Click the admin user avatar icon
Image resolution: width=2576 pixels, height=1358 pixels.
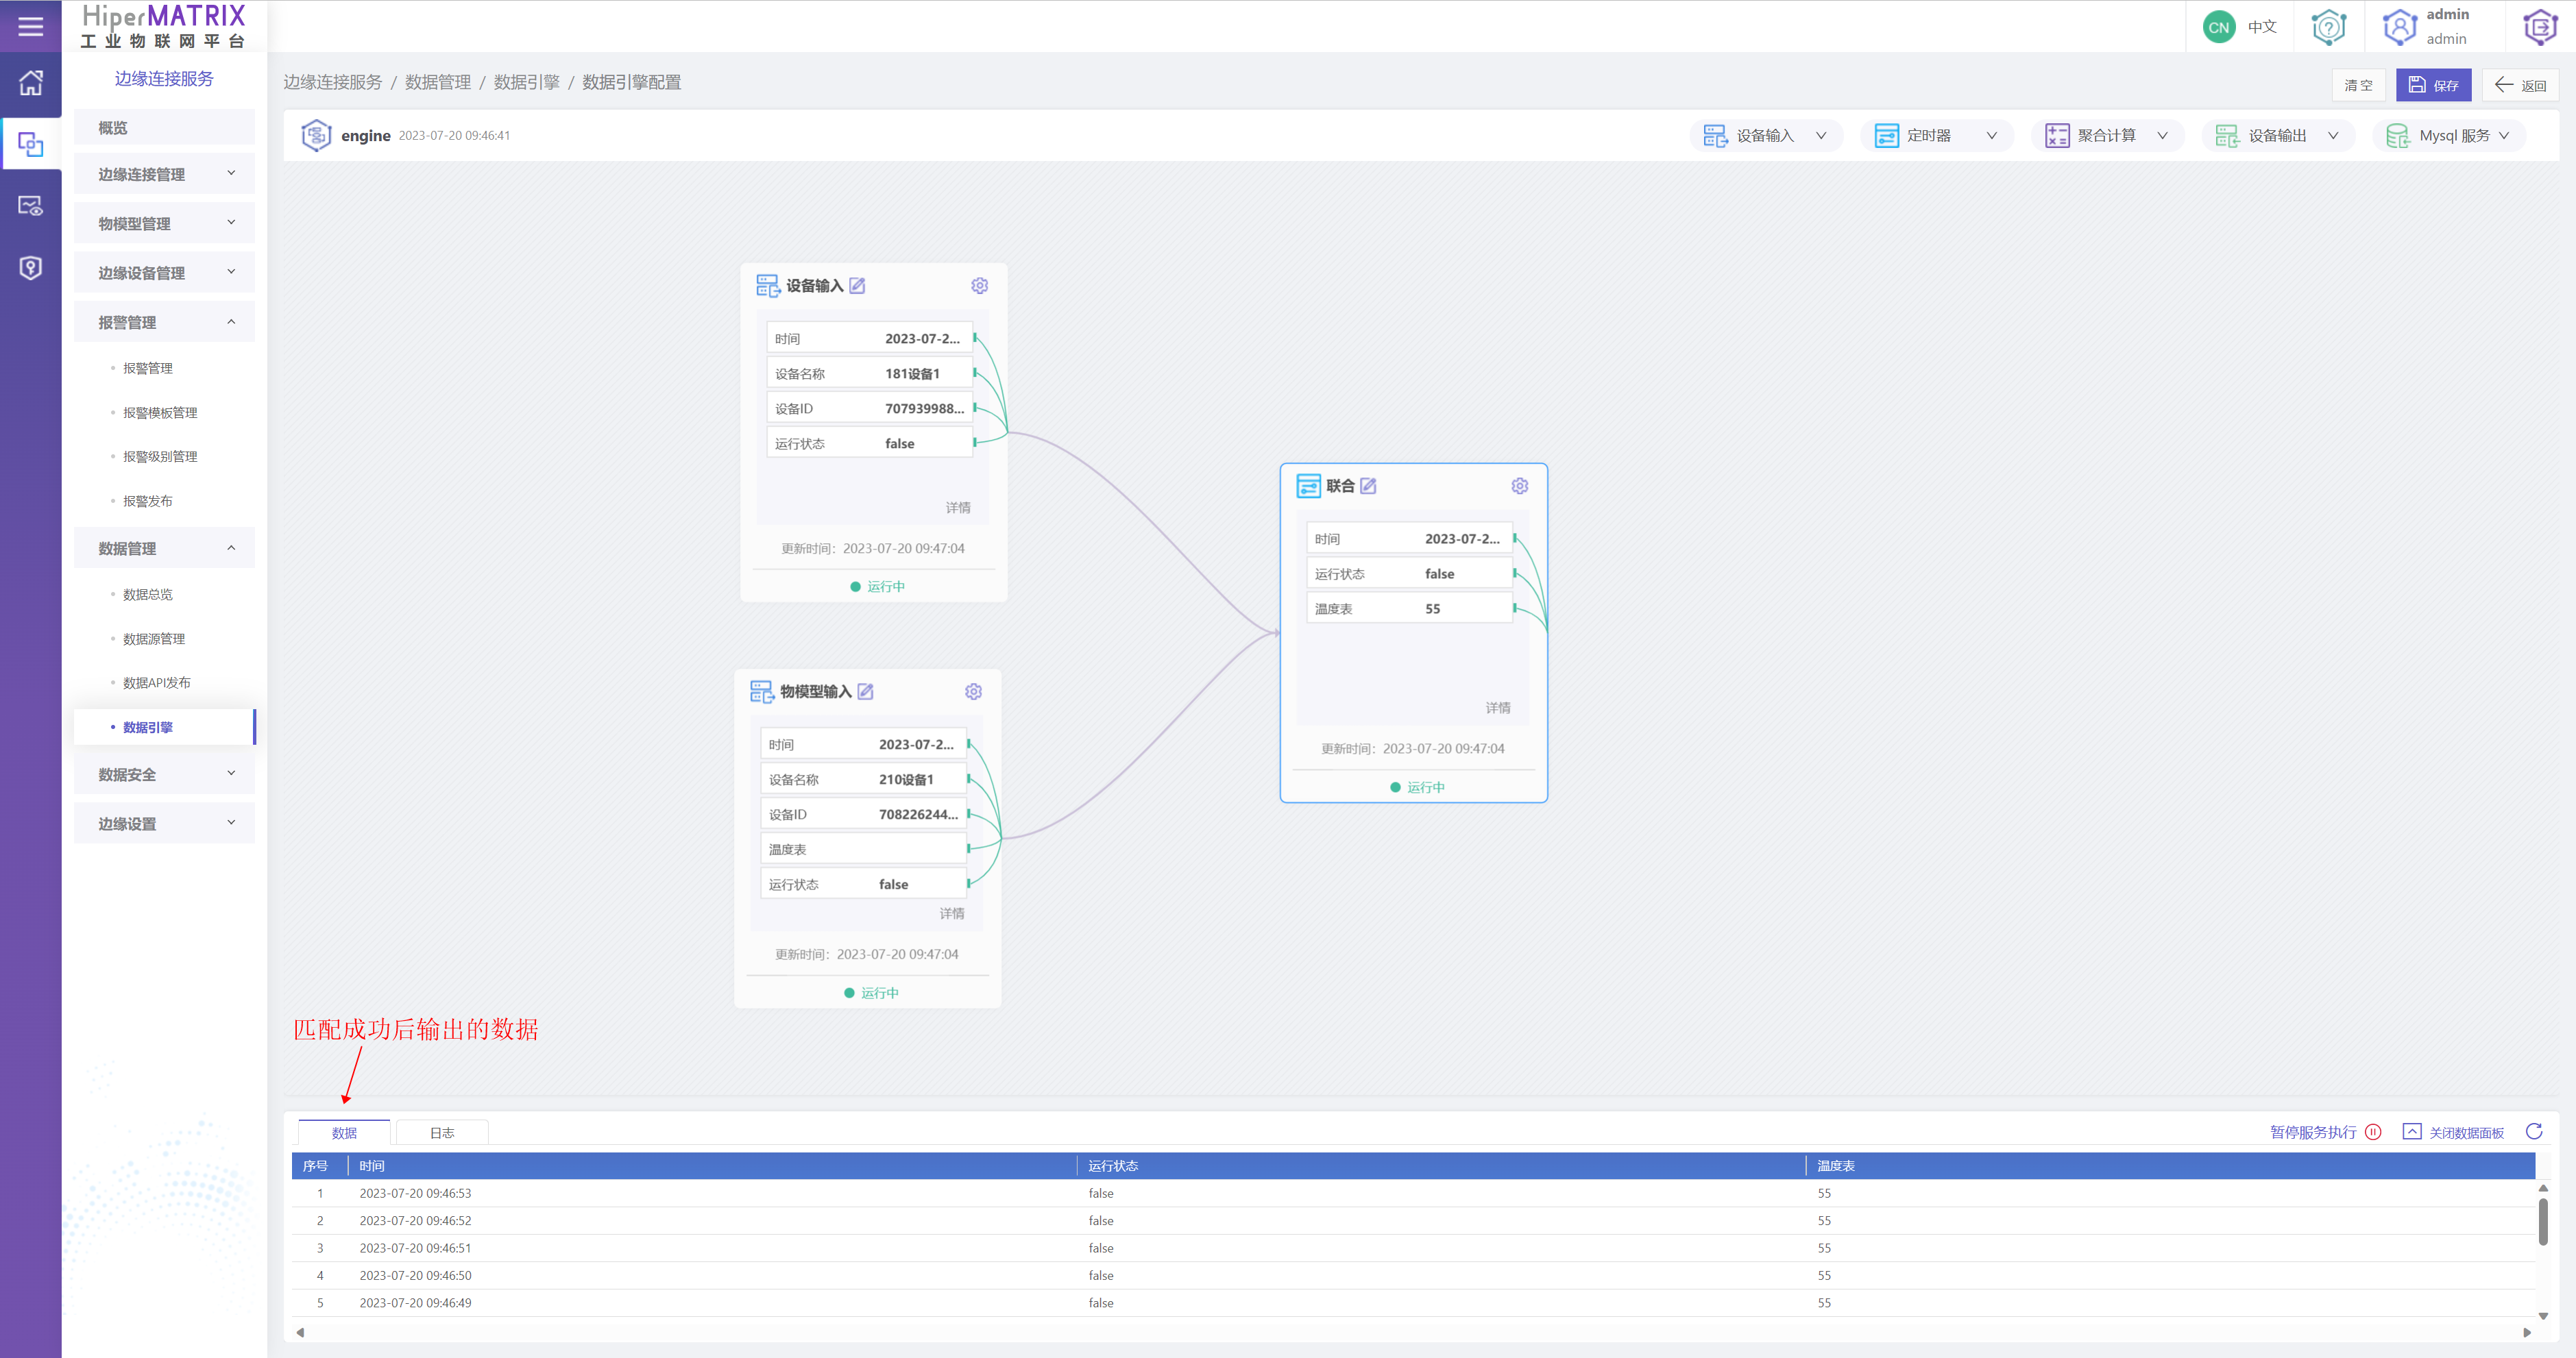coord(2399,27)
